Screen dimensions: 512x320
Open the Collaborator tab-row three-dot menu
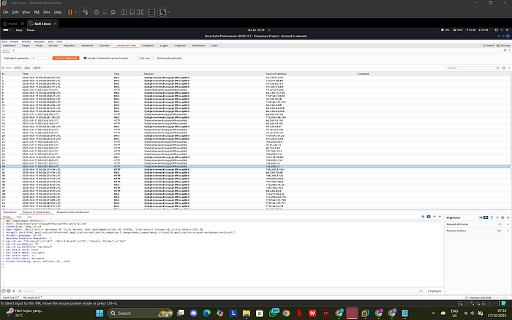(x=509, y=51)
